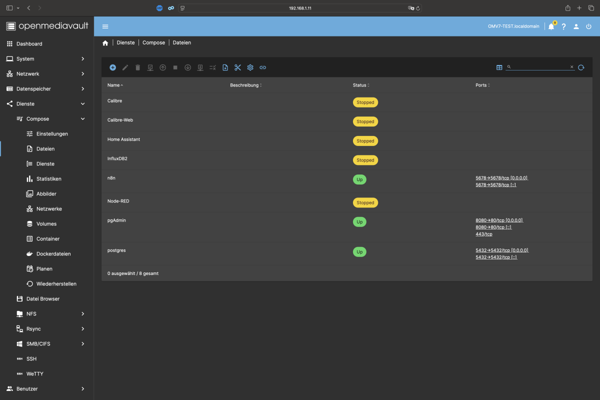Open the table columns selector icon
600x400 pixels.
click(x=499, y=67)
